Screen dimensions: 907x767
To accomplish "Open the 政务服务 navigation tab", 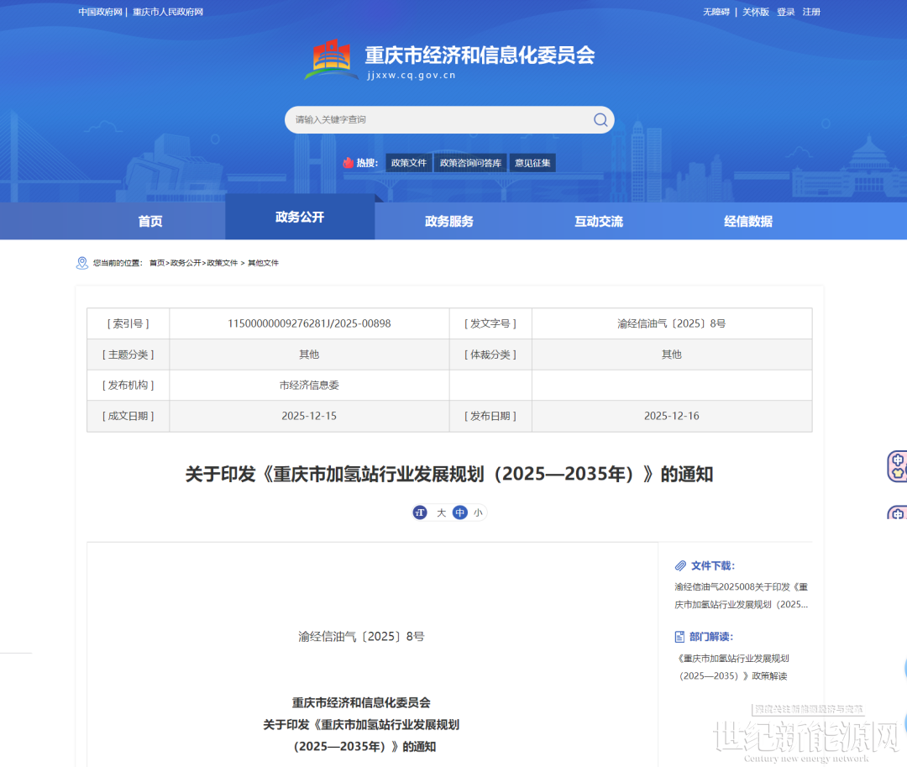I will [x=449, y=222].
